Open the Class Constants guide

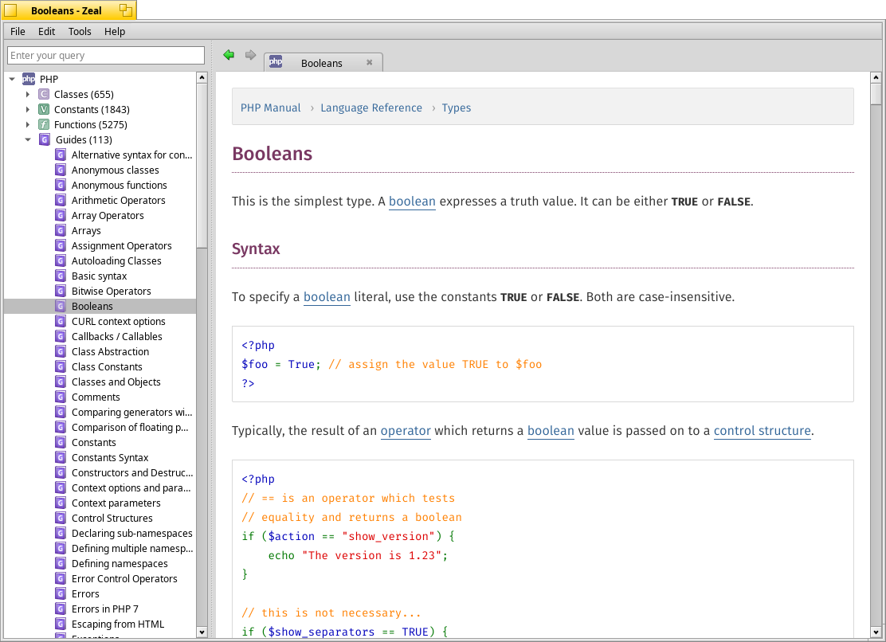107,367
